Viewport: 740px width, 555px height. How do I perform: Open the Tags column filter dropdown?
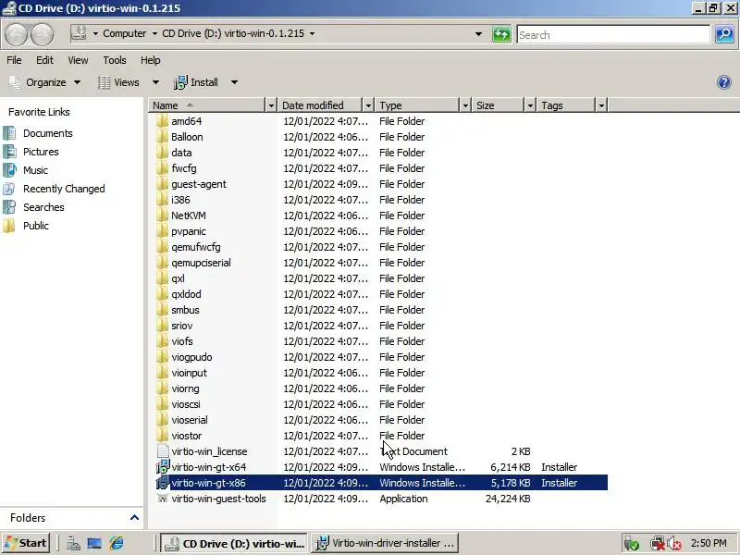click(x=601, y=105)
